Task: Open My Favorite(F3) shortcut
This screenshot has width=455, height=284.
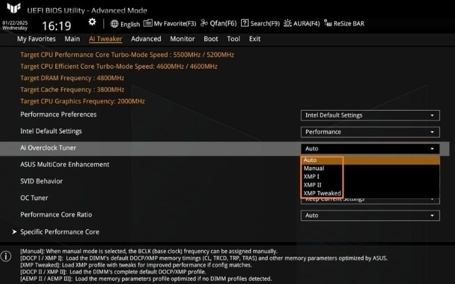Action: click(x=169, y=24)
